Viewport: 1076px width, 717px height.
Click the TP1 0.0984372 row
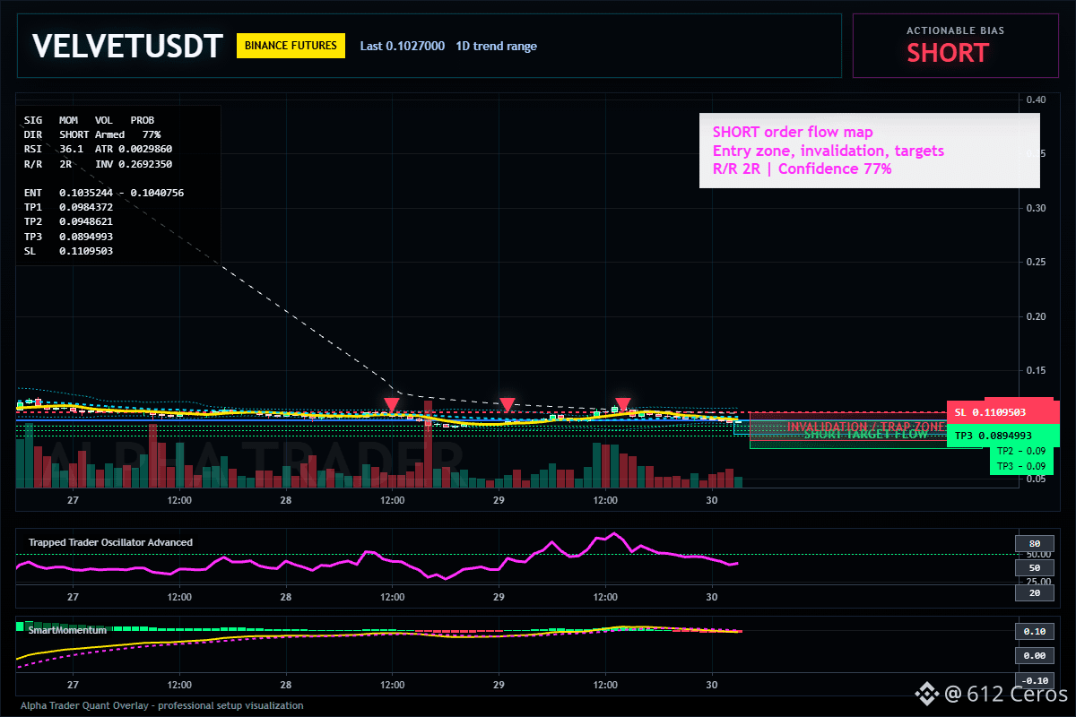click(x=69, y=207)
